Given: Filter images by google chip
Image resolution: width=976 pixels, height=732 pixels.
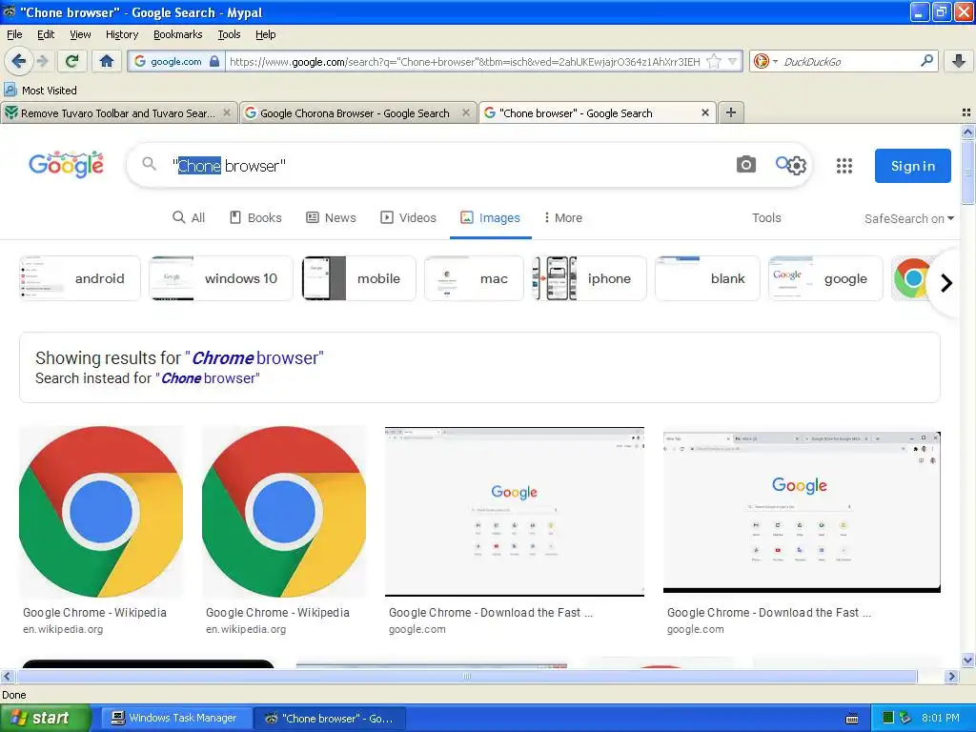Looking at the screenshot, I should [x=826, y=278].
